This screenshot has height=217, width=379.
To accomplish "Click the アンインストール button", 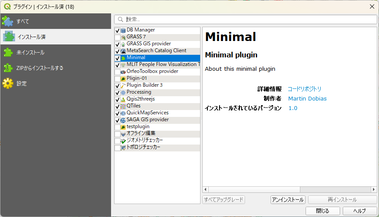I will click(288, 200).
